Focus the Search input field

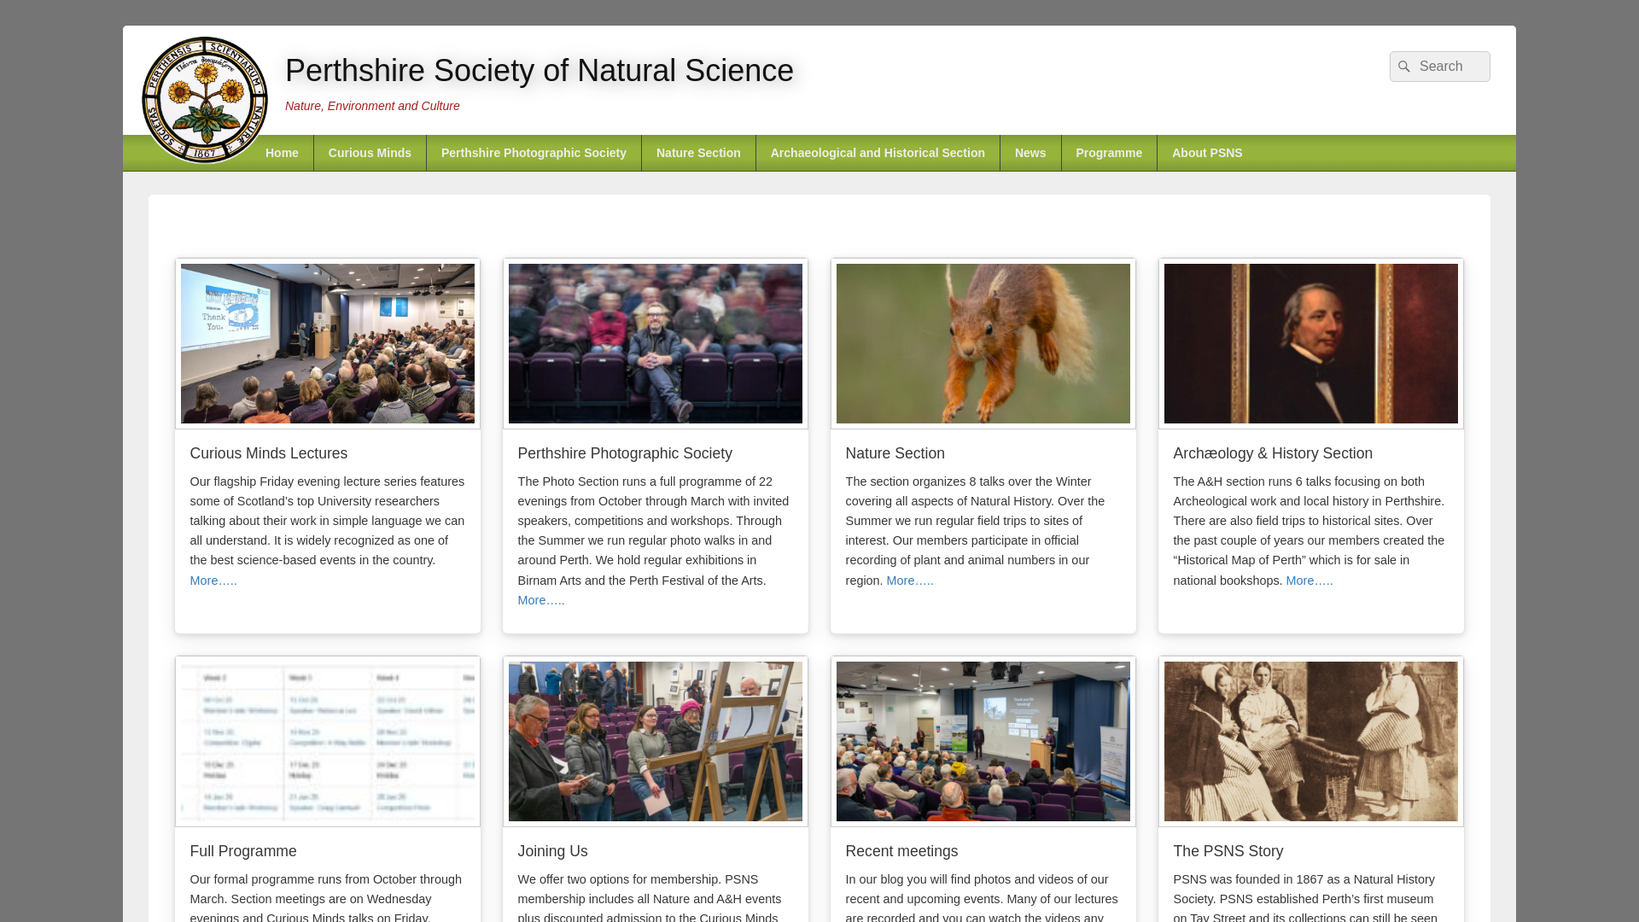coord(1439,67)
